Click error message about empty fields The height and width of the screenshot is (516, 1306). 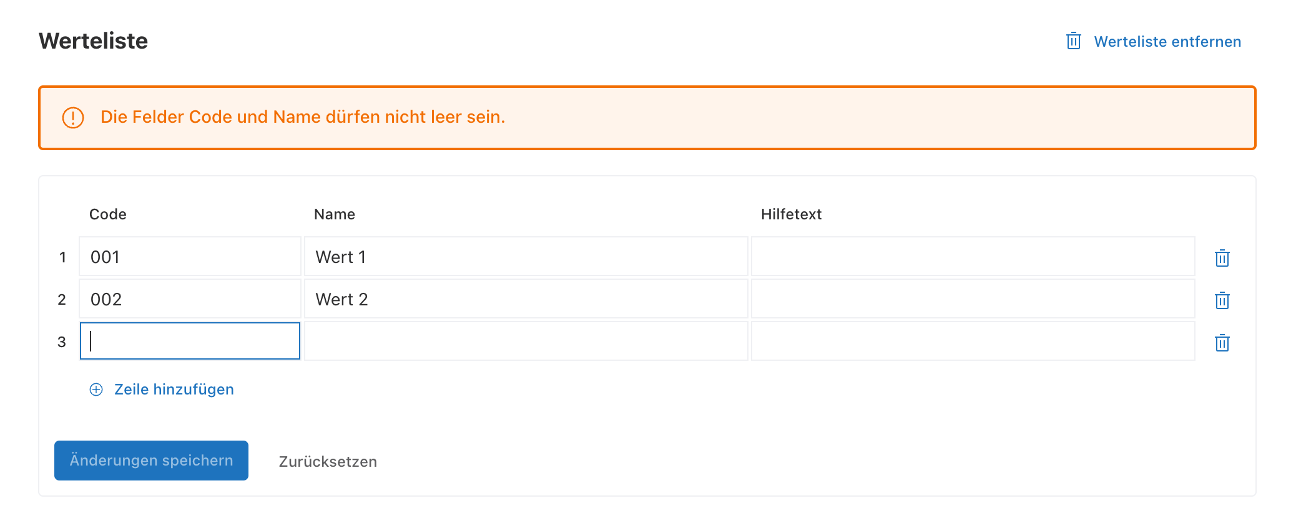(303, 117)
